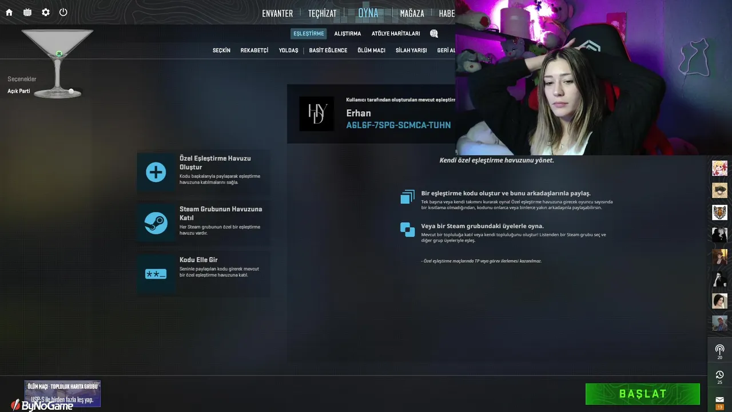Open the TEÇHİZAT tab

[322, 13]
